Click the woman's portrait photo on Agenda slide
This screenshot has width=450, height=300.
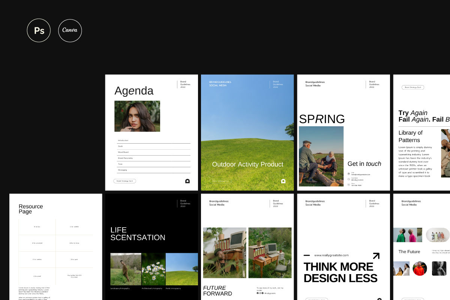click(x=137, y=116)
